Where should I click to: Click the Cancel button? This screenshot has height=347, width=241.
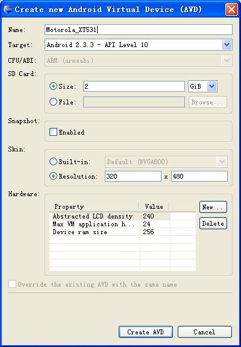tap(205, 332)
